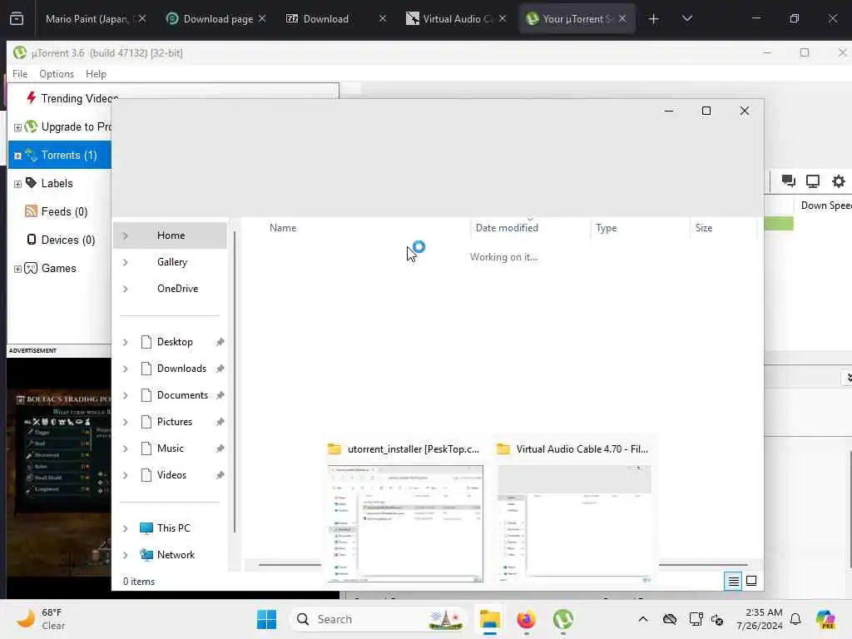Image resolution: width=852 pixels, height=639 pixels.
Task: Switch to details view layout
Action: pyautogui.click(x=733, y=582)
